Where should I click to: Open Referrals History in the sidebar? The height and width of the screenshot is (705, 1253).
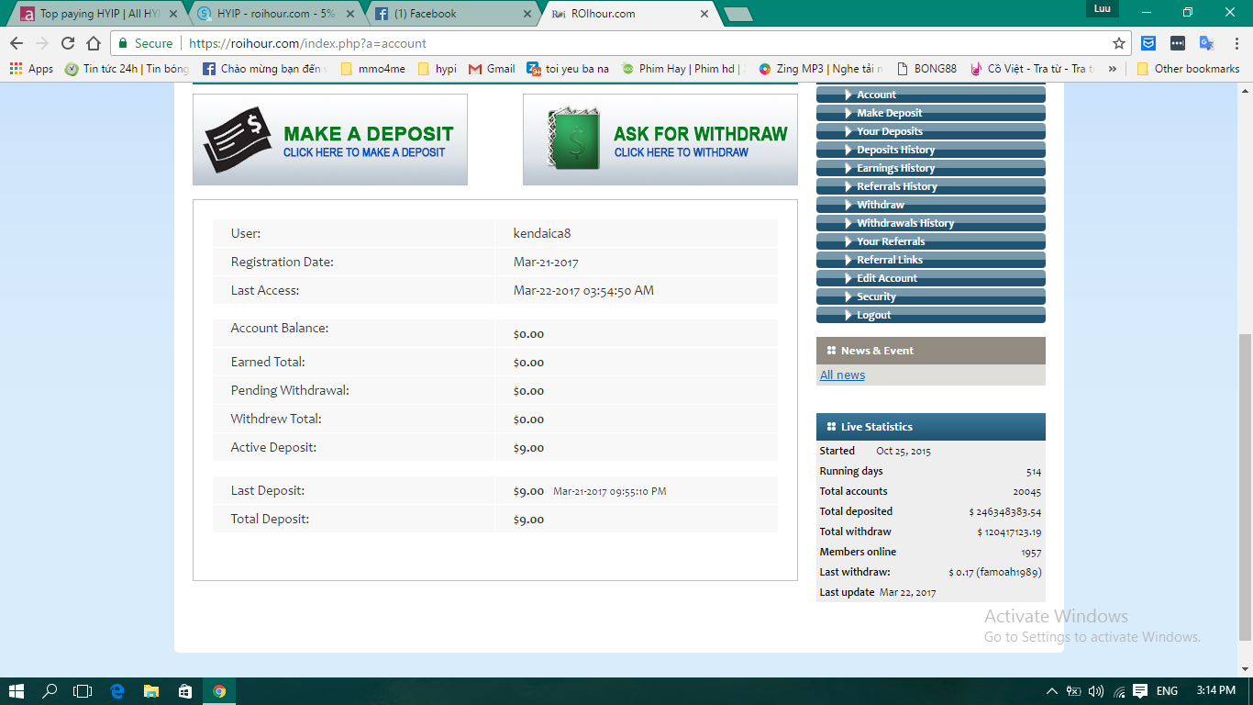[x=931, y=186]
